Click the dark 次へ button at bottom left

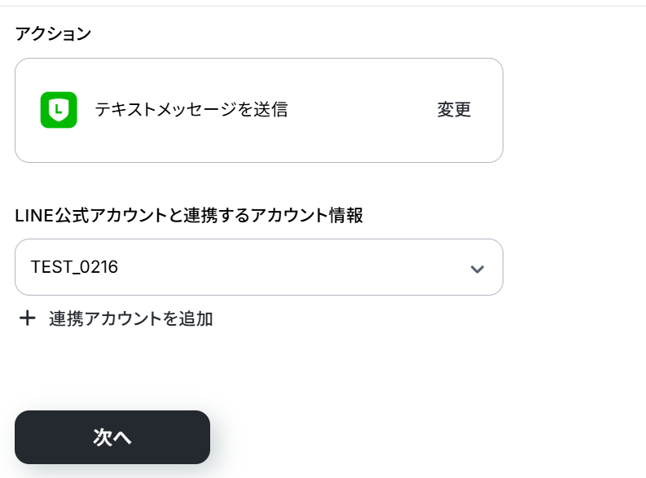click(112, 437)
